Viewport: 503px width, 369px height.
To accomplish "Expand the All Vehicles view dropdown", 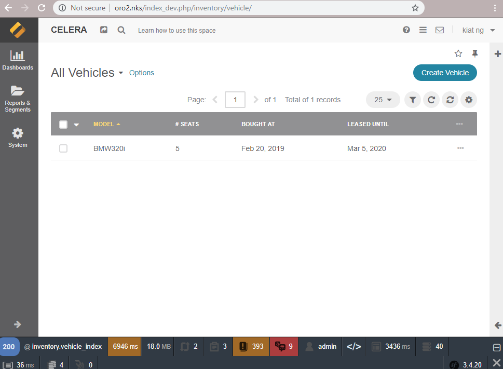I will pyautogui.click(x=121, y=73).
